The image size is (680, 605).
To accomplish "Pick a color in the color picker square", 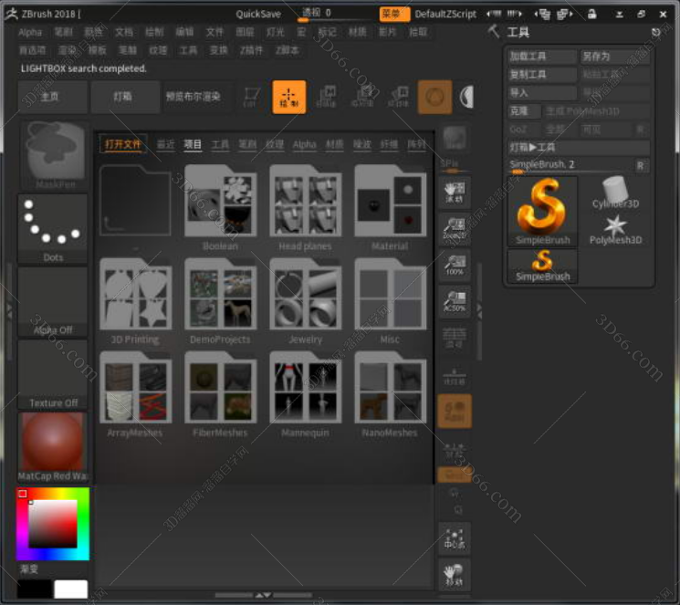I will pyautogui.click(x=52, y=523).
